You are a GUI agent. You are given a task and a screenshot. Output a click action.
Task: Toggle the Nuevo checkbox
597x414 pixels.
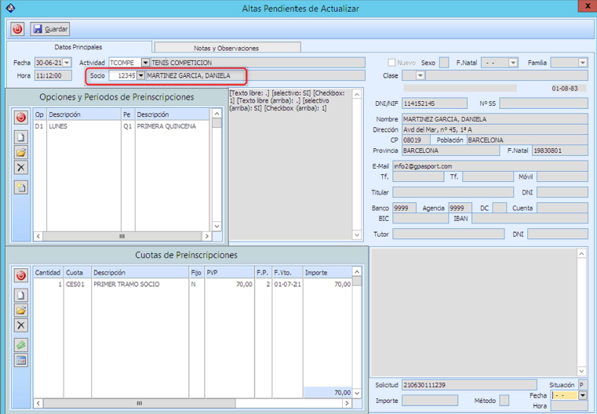pos(392,63)
